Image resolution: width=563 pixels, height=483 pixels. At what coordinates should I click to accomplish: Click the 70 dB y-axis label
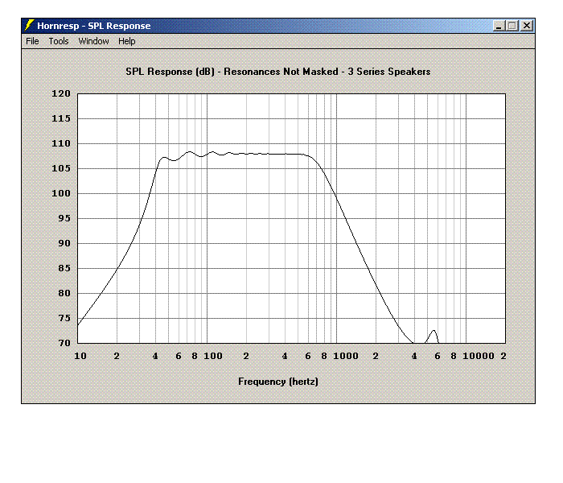(64, 343)
